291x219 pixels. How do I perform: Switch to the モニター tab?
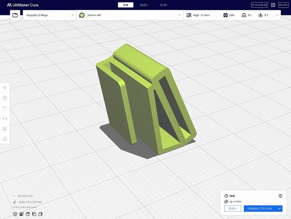[163, 5]
